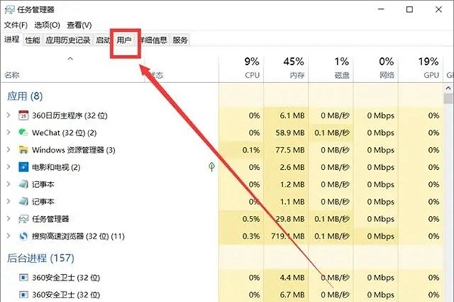
Task: Click the first 360安全卫士 process icon
Action: click(23, 277)
